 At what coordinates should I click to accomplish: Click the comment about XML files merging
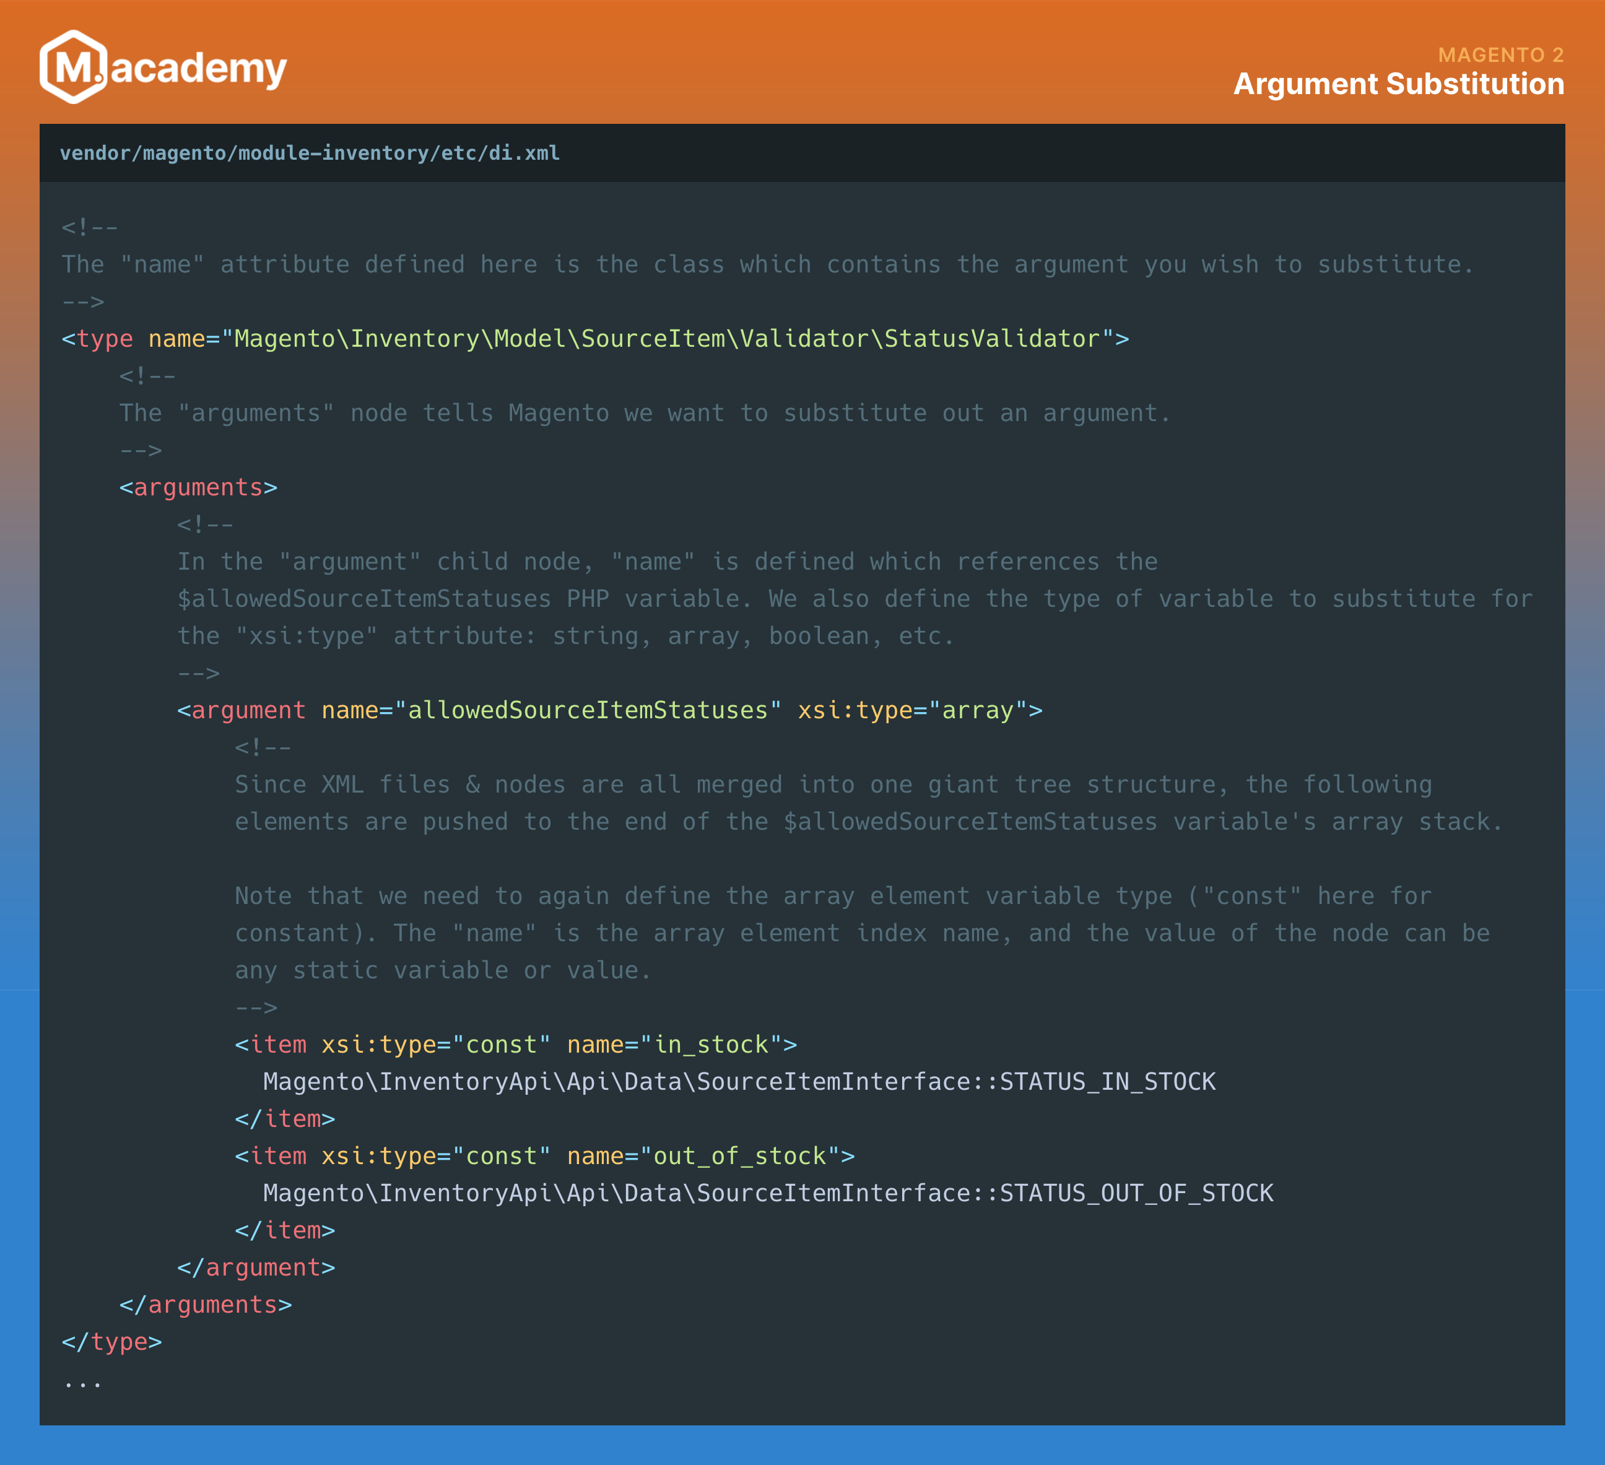pos(832,785)
